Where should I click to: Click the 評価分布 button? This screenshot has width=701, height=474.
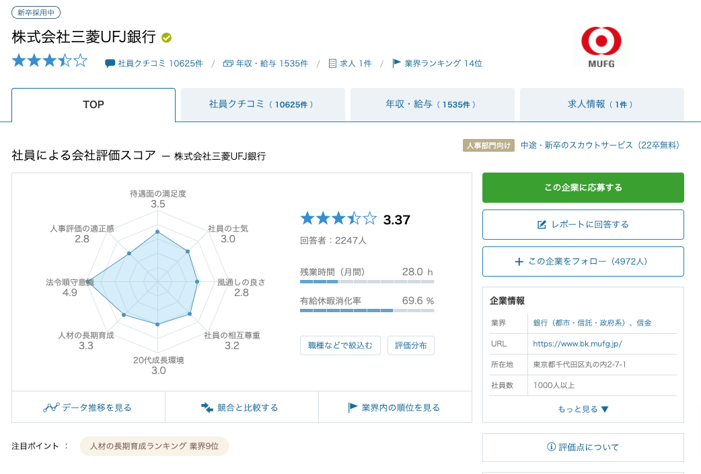tap(411, 346)
